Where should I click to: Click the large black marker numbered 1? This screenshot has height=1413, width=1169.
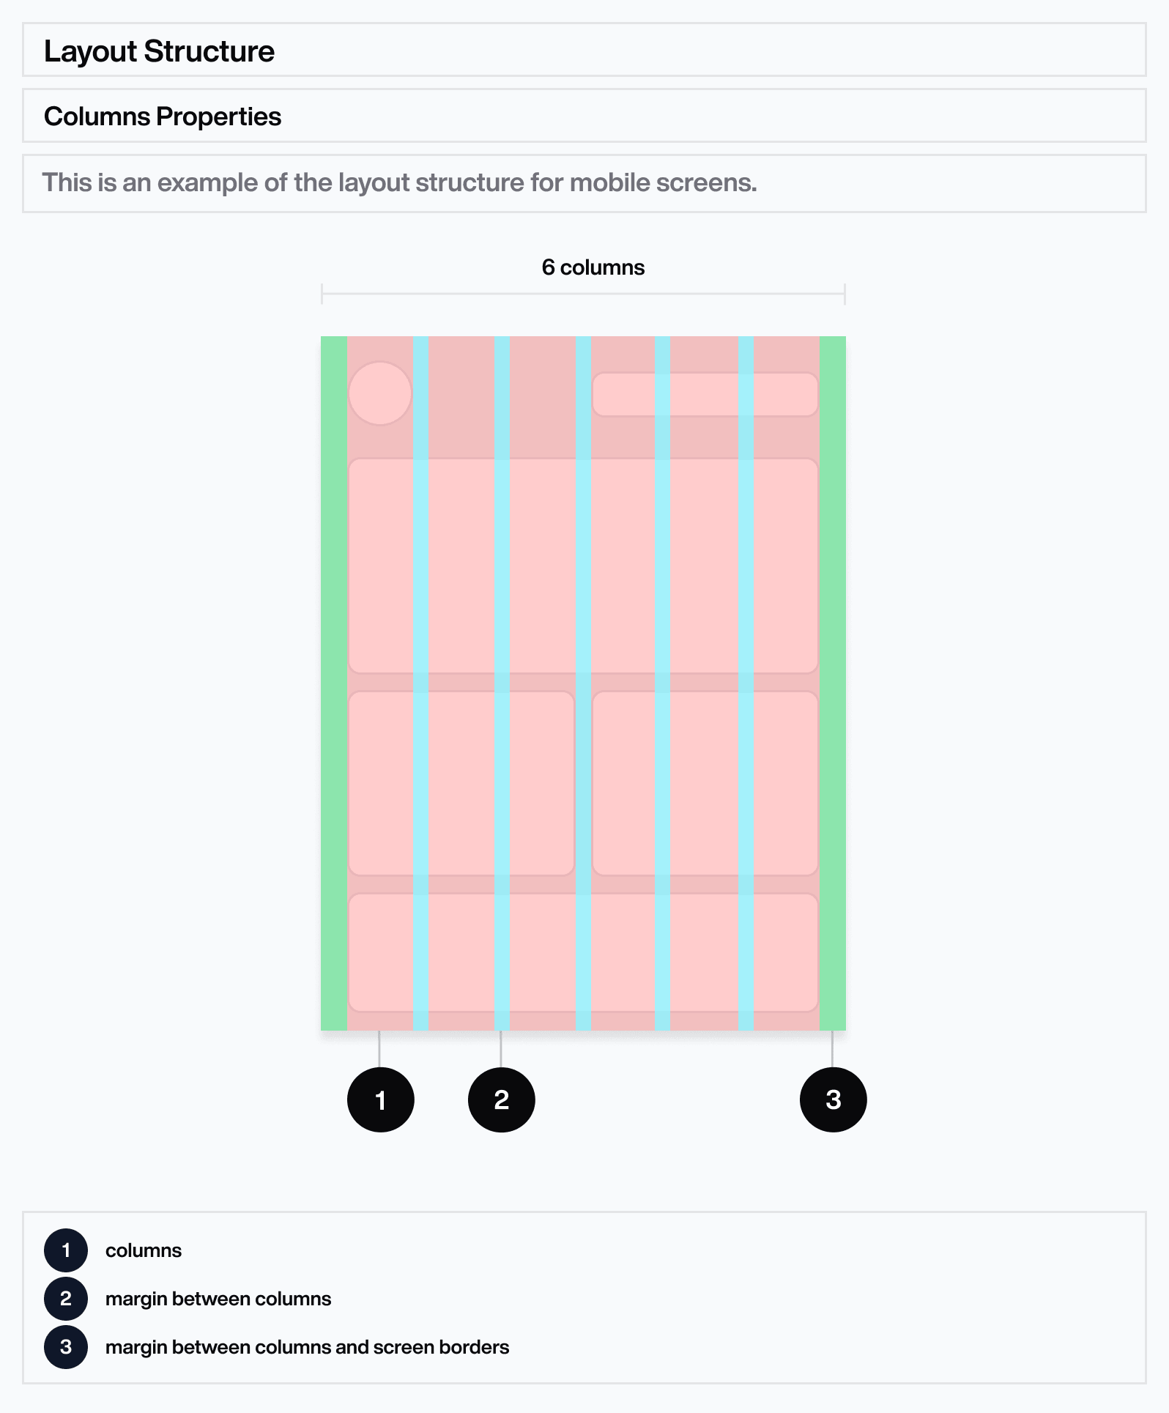pos(380,1099)
